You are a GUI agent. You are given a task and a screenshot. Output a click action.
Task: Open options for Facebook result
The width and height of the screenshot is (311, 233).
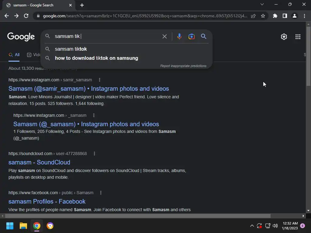coord(101,193)
